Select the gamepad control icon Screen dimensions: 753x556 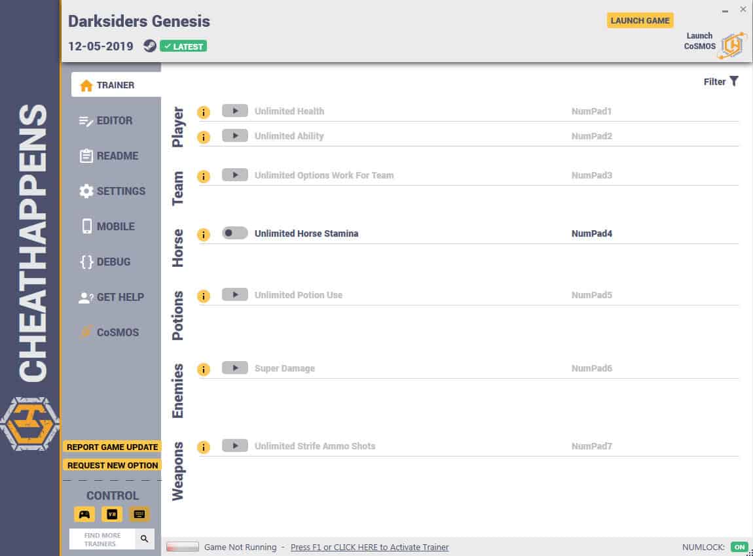84,514
